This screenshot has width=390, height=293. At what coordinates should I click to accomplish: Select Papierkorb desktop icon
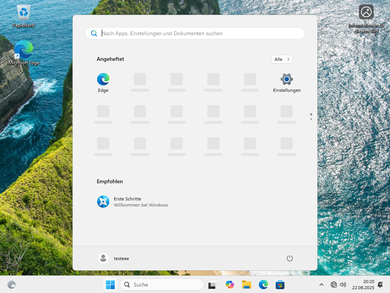(x=24, y=17)
